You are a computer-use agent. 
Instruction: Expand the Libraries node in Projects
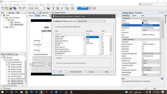coord(4,27)
